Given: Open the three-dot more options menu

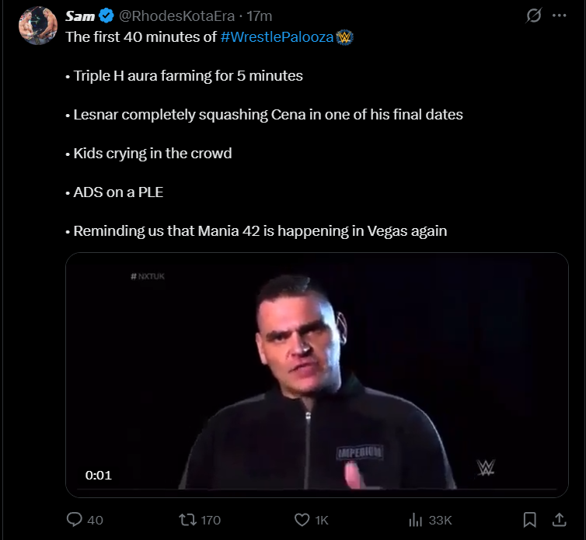Looking at the screenshot, I should click(558, 16).
